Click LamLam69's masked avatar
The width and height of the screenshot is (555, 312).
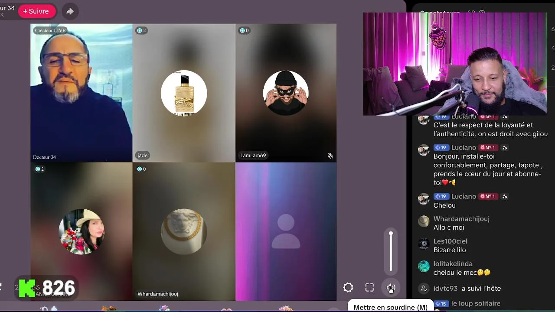286,93
